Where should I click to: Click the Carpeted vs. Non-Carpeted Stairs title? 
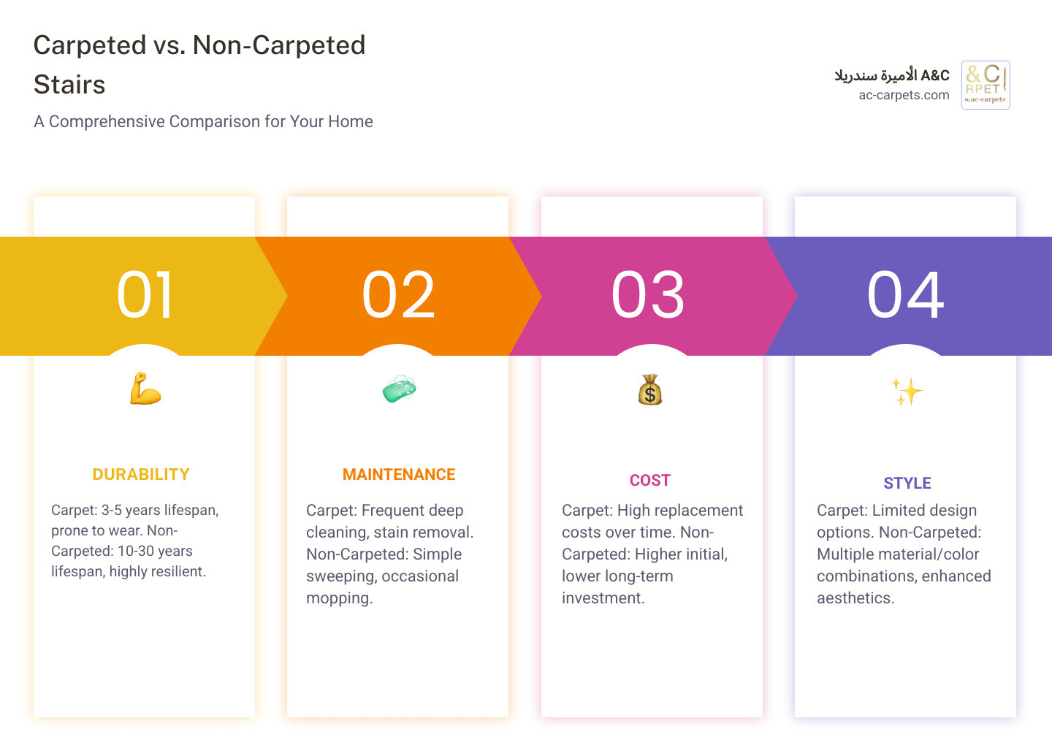click(x=199, y=64)
